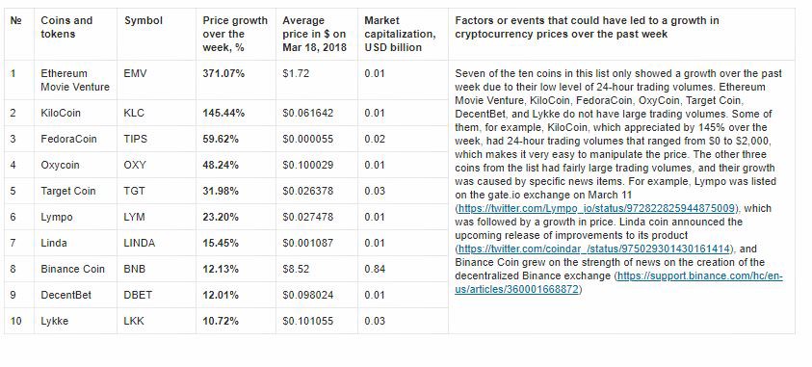Click the Lykke coin name
The height and width of the screenshot is (367, 812).
coord(54,321)
